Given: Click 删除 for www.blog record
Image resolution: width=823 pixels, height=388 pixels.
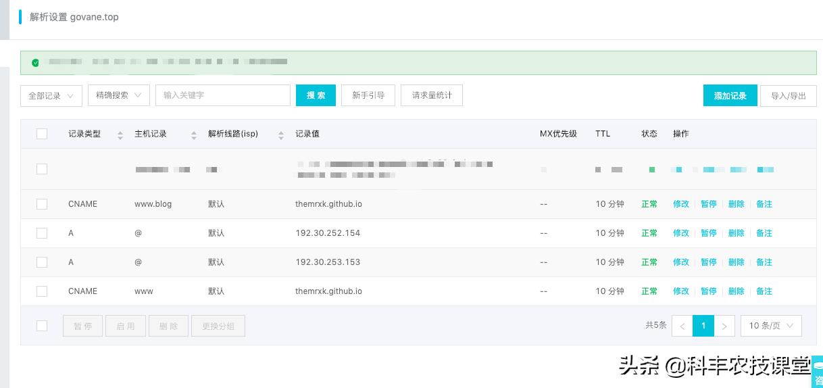Looking at the screenshot, I should tap(737, 204).
